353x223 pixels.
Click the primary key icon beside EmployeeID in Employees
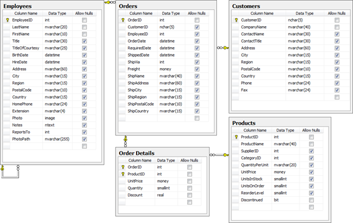pos(7,20)
